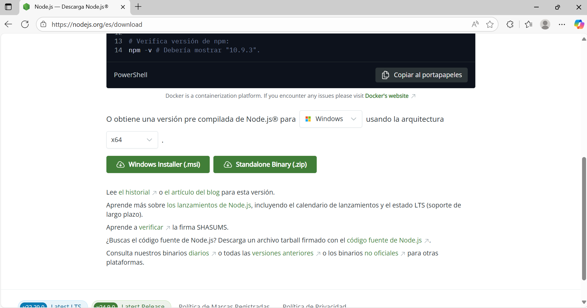Change the x64 architecture dropdown

(x=132, y=140)
